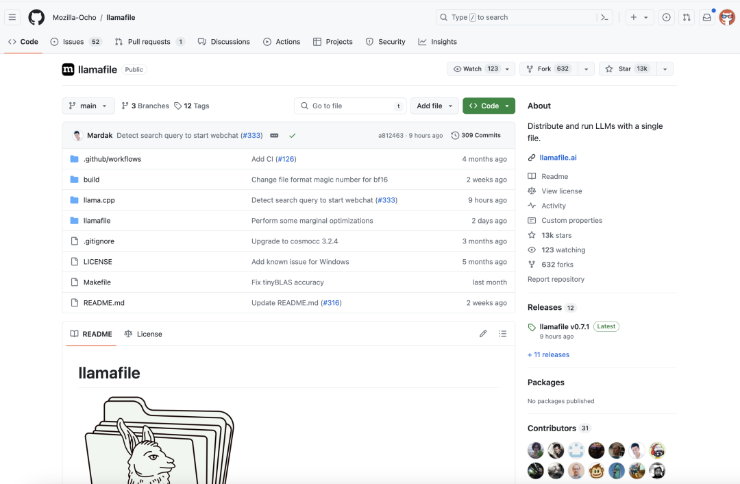View the 12 Tags link
740x484 pixels.
192,106
